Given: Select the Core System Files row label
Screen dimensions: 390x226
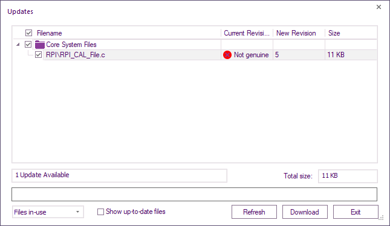Looking at the screenshot, I should [x=71, y=45].
